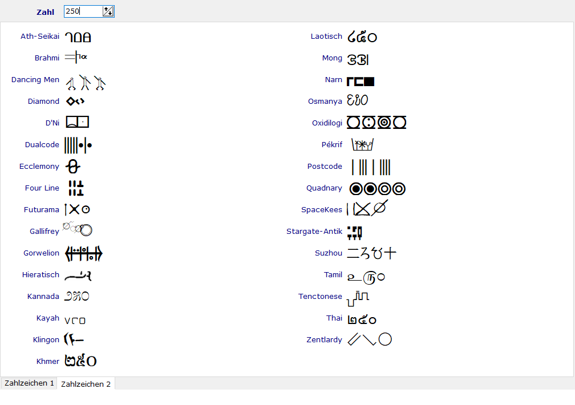
Task: Click the Klingon label
Action: tap(46, 340)
